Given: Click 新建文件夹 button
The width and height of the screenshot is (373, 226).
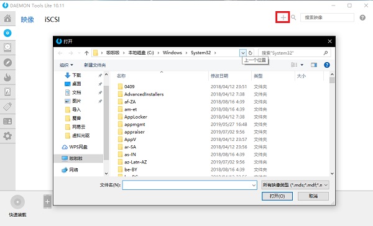Looking at the screenshot, I should coord(95,65).
